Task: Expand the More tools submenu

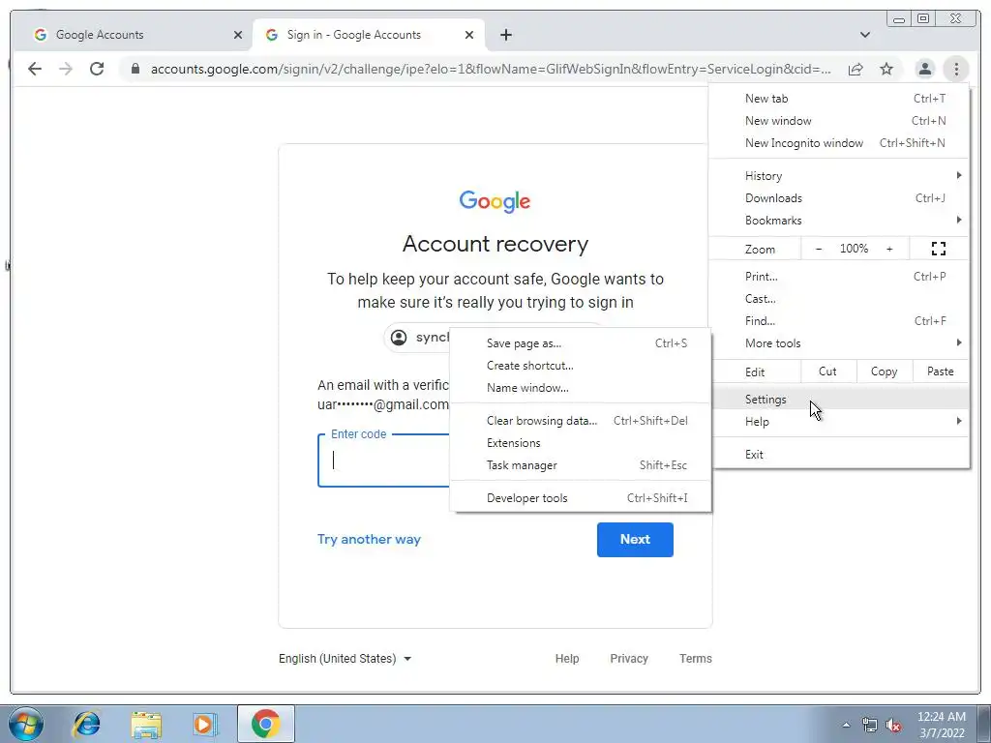Action: point(839,343)
